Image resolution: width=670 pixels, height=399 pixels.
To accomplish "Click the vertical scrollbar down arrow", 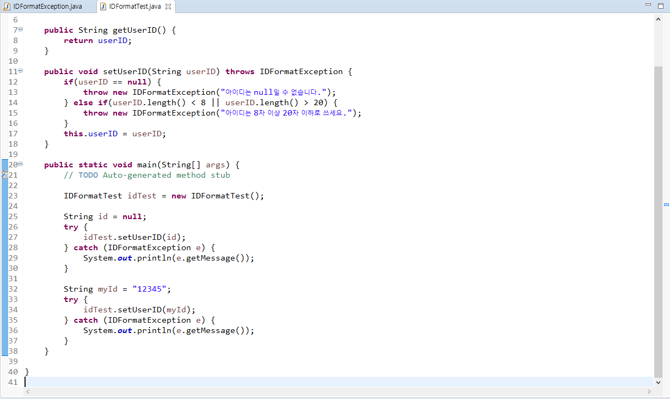I will [658, 383].
